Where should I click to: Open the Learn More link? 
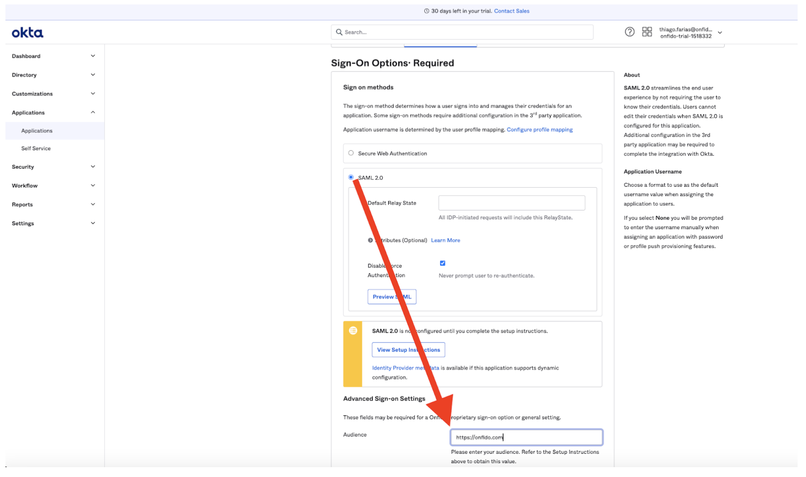(445, 240)
